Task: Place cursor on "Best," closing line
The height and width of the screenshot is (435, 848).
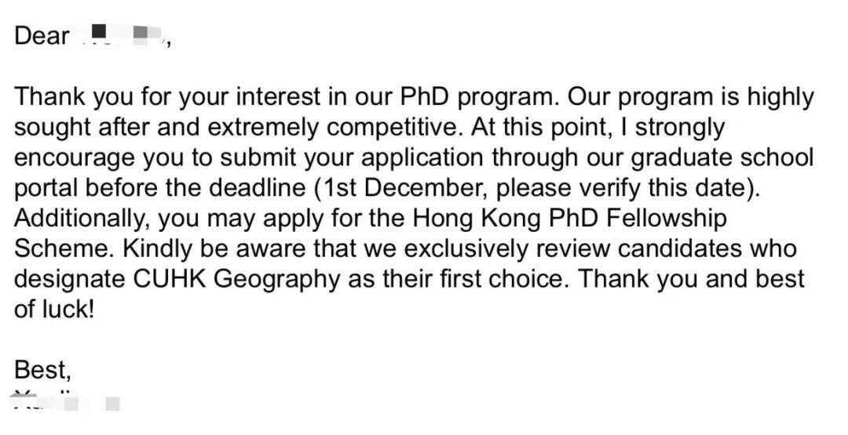Action: 42,370
